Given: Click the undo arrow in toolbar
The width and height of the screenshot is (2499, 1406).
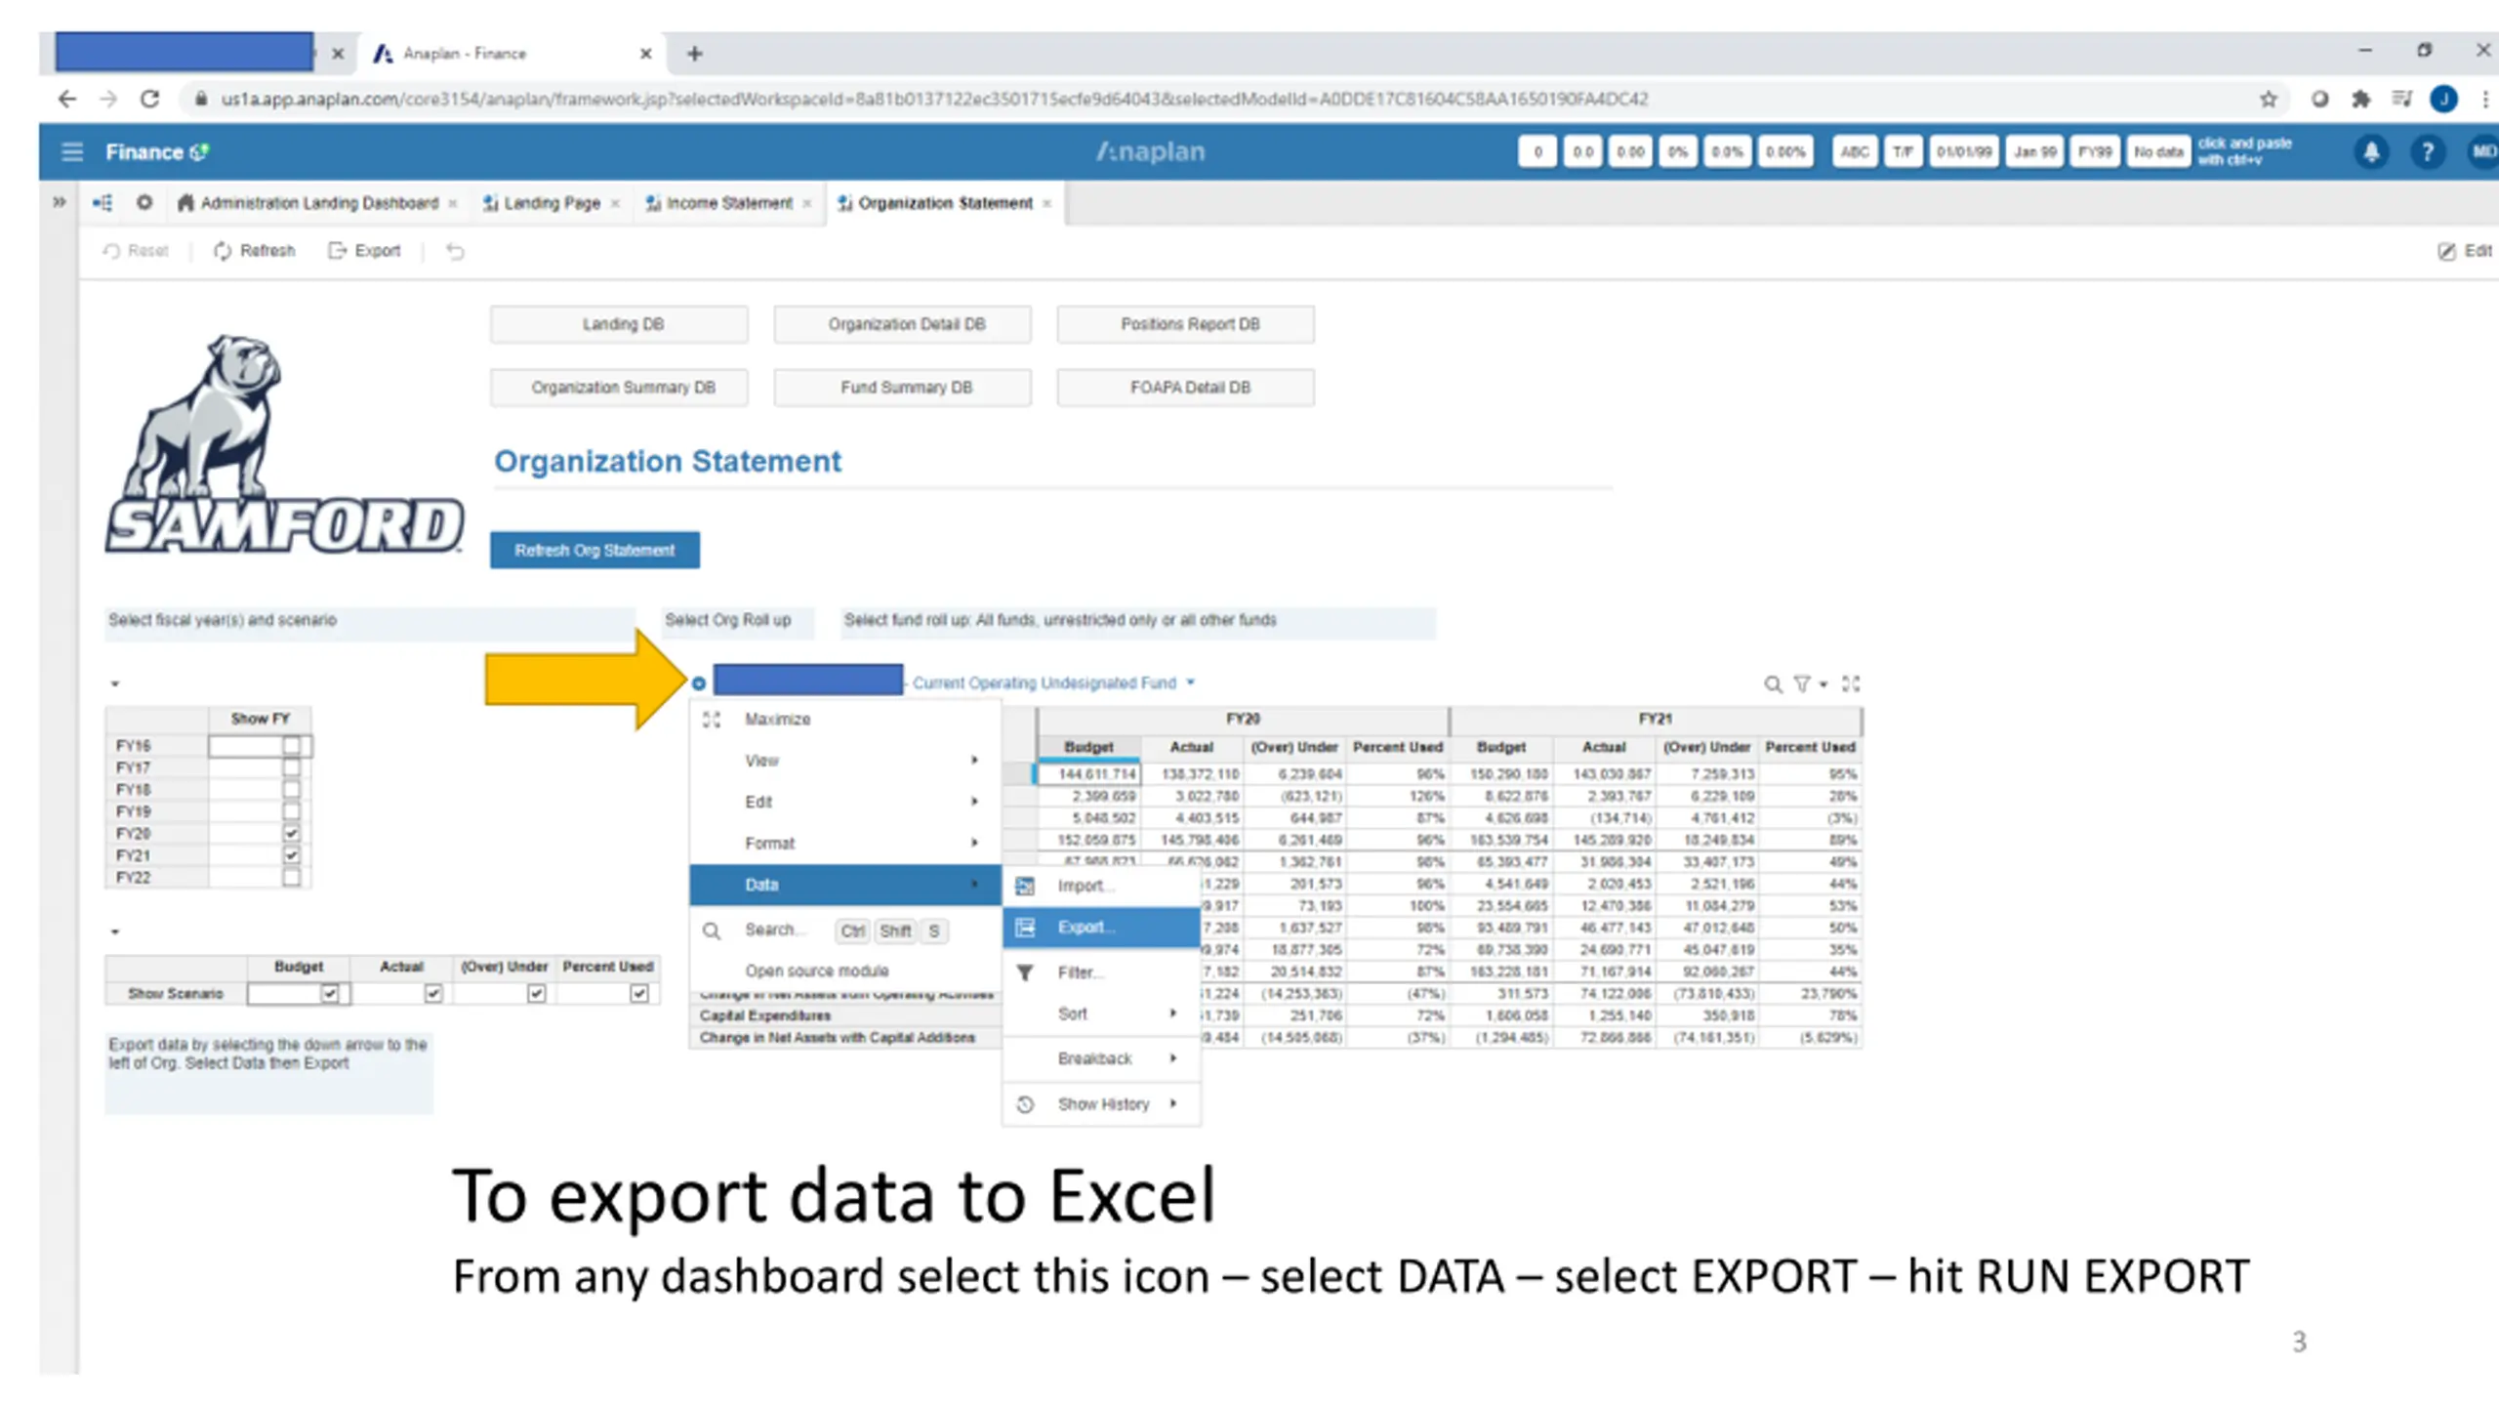Looking at the screenshot, I should click(455, 251).
